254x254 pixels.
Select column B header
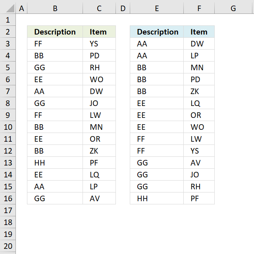click(55, 8)
